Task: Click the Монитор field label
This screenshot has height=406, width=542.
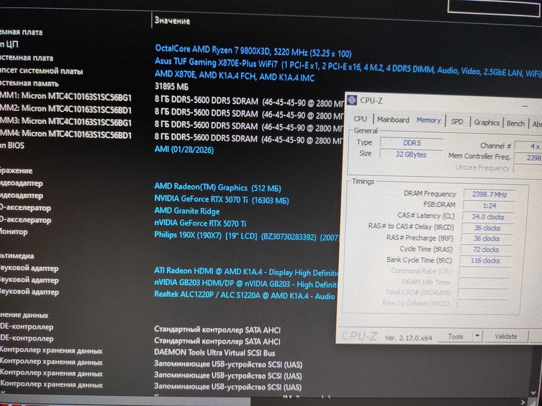Action: [14, 231]
